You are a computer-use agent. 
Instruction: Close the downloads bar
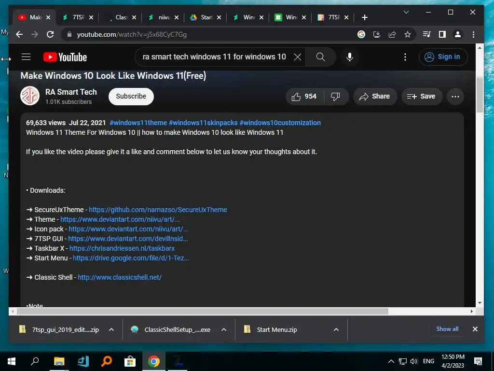(x=475, y=329)
